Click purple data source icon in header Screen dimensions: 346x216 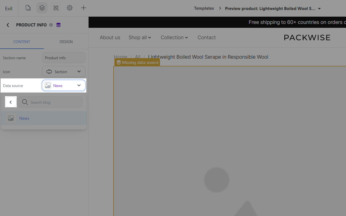[58, 25]
